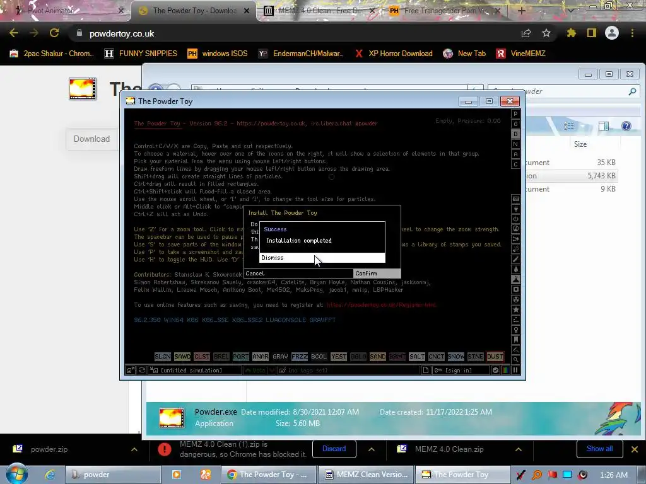Image resolution: width=646 pixels, height=484 pixels.
Task: Open the Powered Materials power icon
Action: point(515,219)
